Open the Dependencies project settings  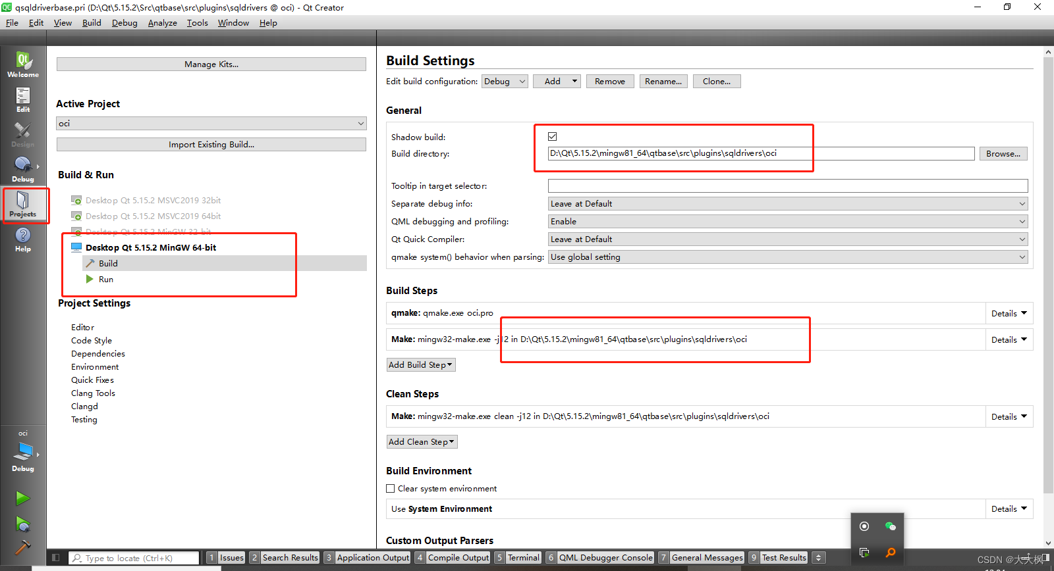pyautogui.click(x=98, y=354)
